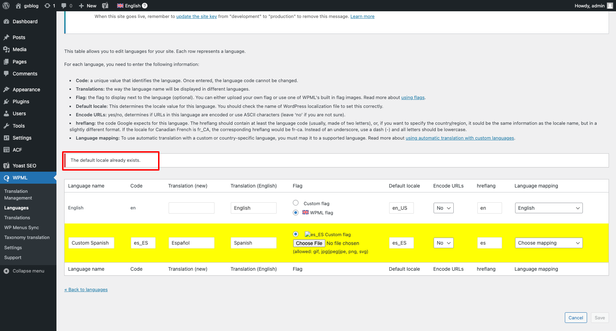Click the es_ES default locale field
616x331 pixels.
pyautogui.click(x=401, y=243)
